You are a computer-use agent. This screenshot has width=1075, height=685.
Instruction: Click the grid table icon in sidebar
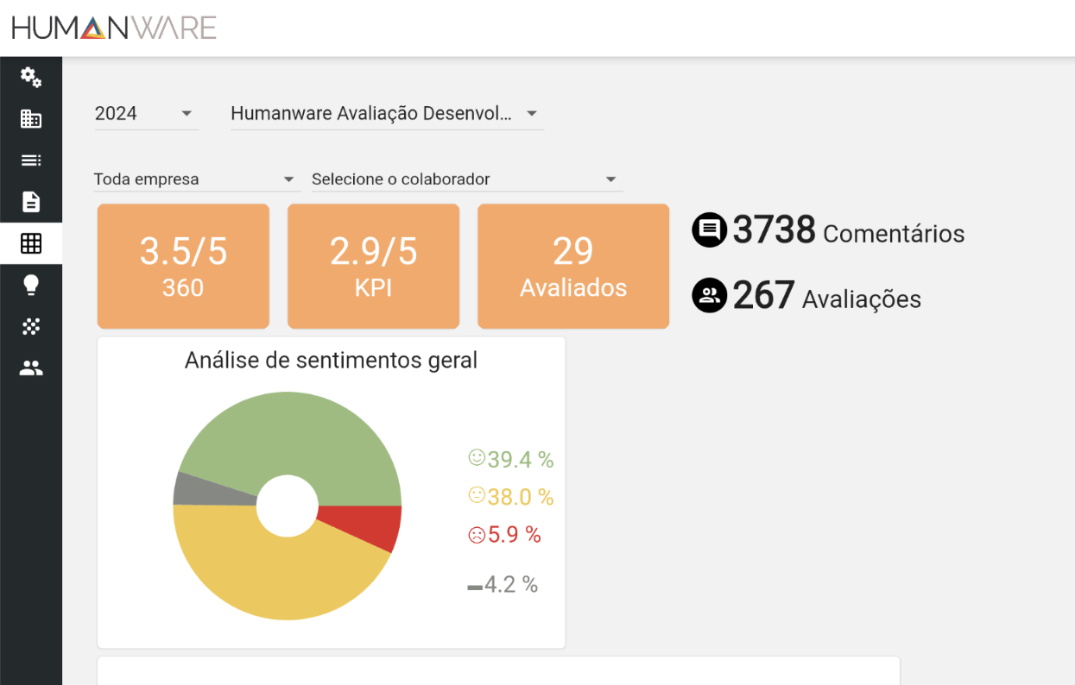pos(31,243)
